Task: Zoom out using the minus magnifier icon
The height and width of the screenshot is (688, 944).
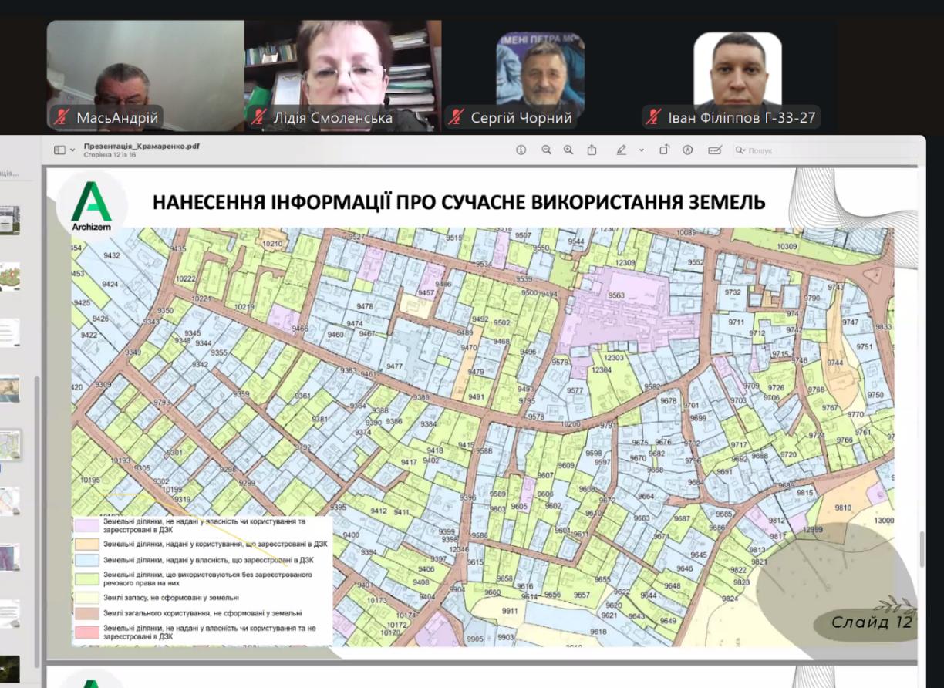Action: [546, 150]
